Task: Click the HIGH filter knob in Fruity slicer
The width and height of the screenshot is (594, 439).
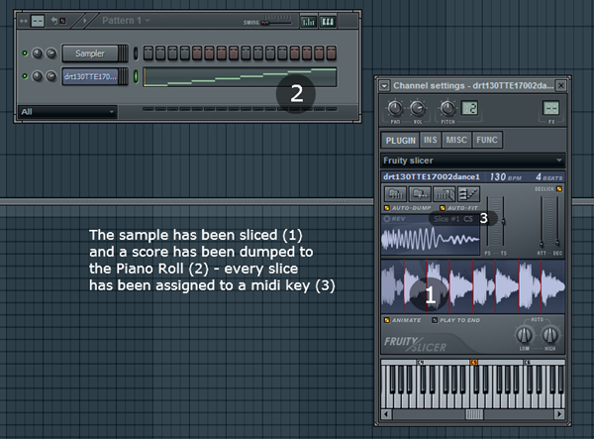Action: coord(550,335)
